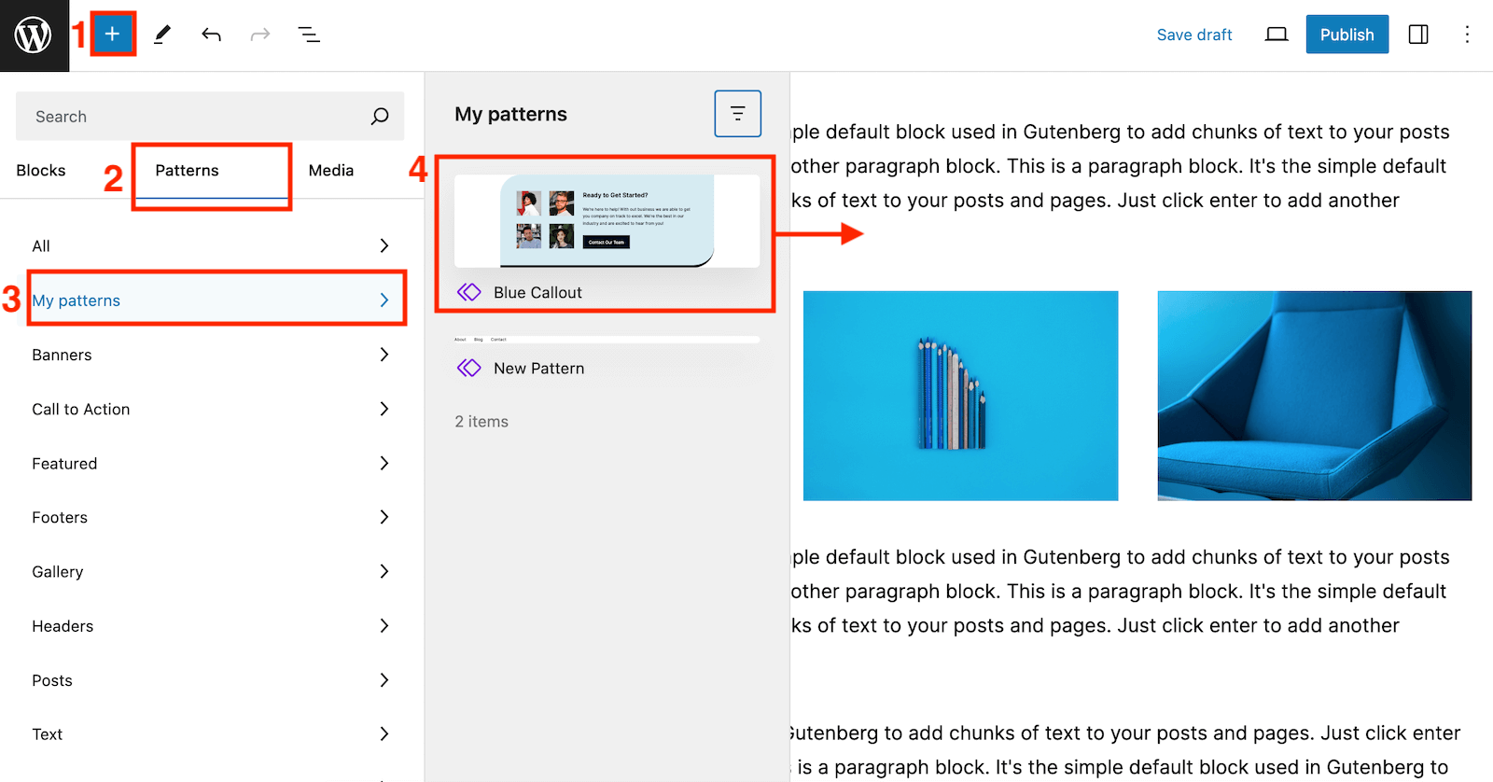
Task: Expand the Banners category
Action: 212,355
